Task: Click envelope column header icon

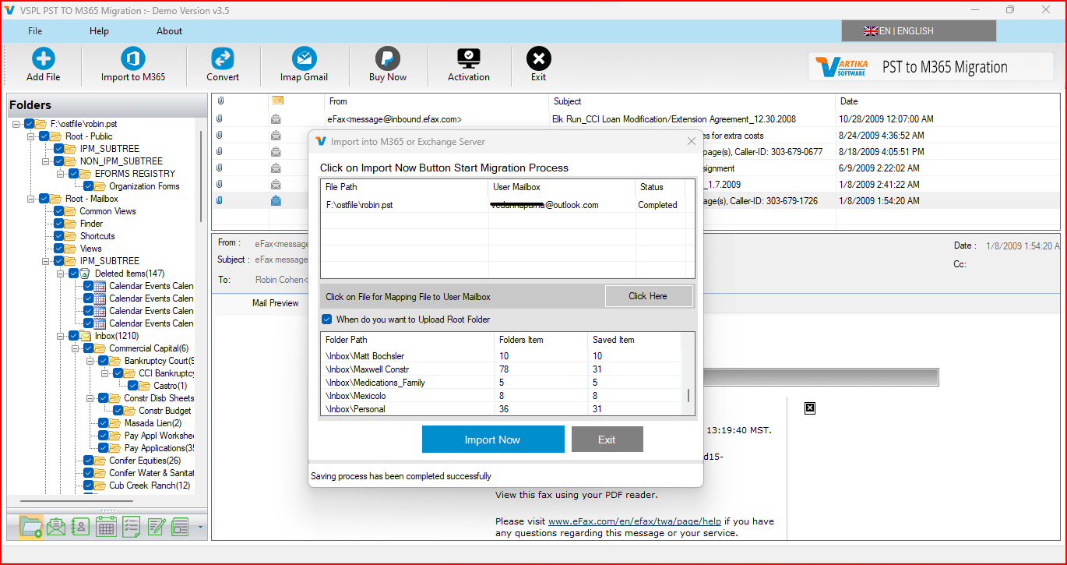Action: click(x=276, y=101)
